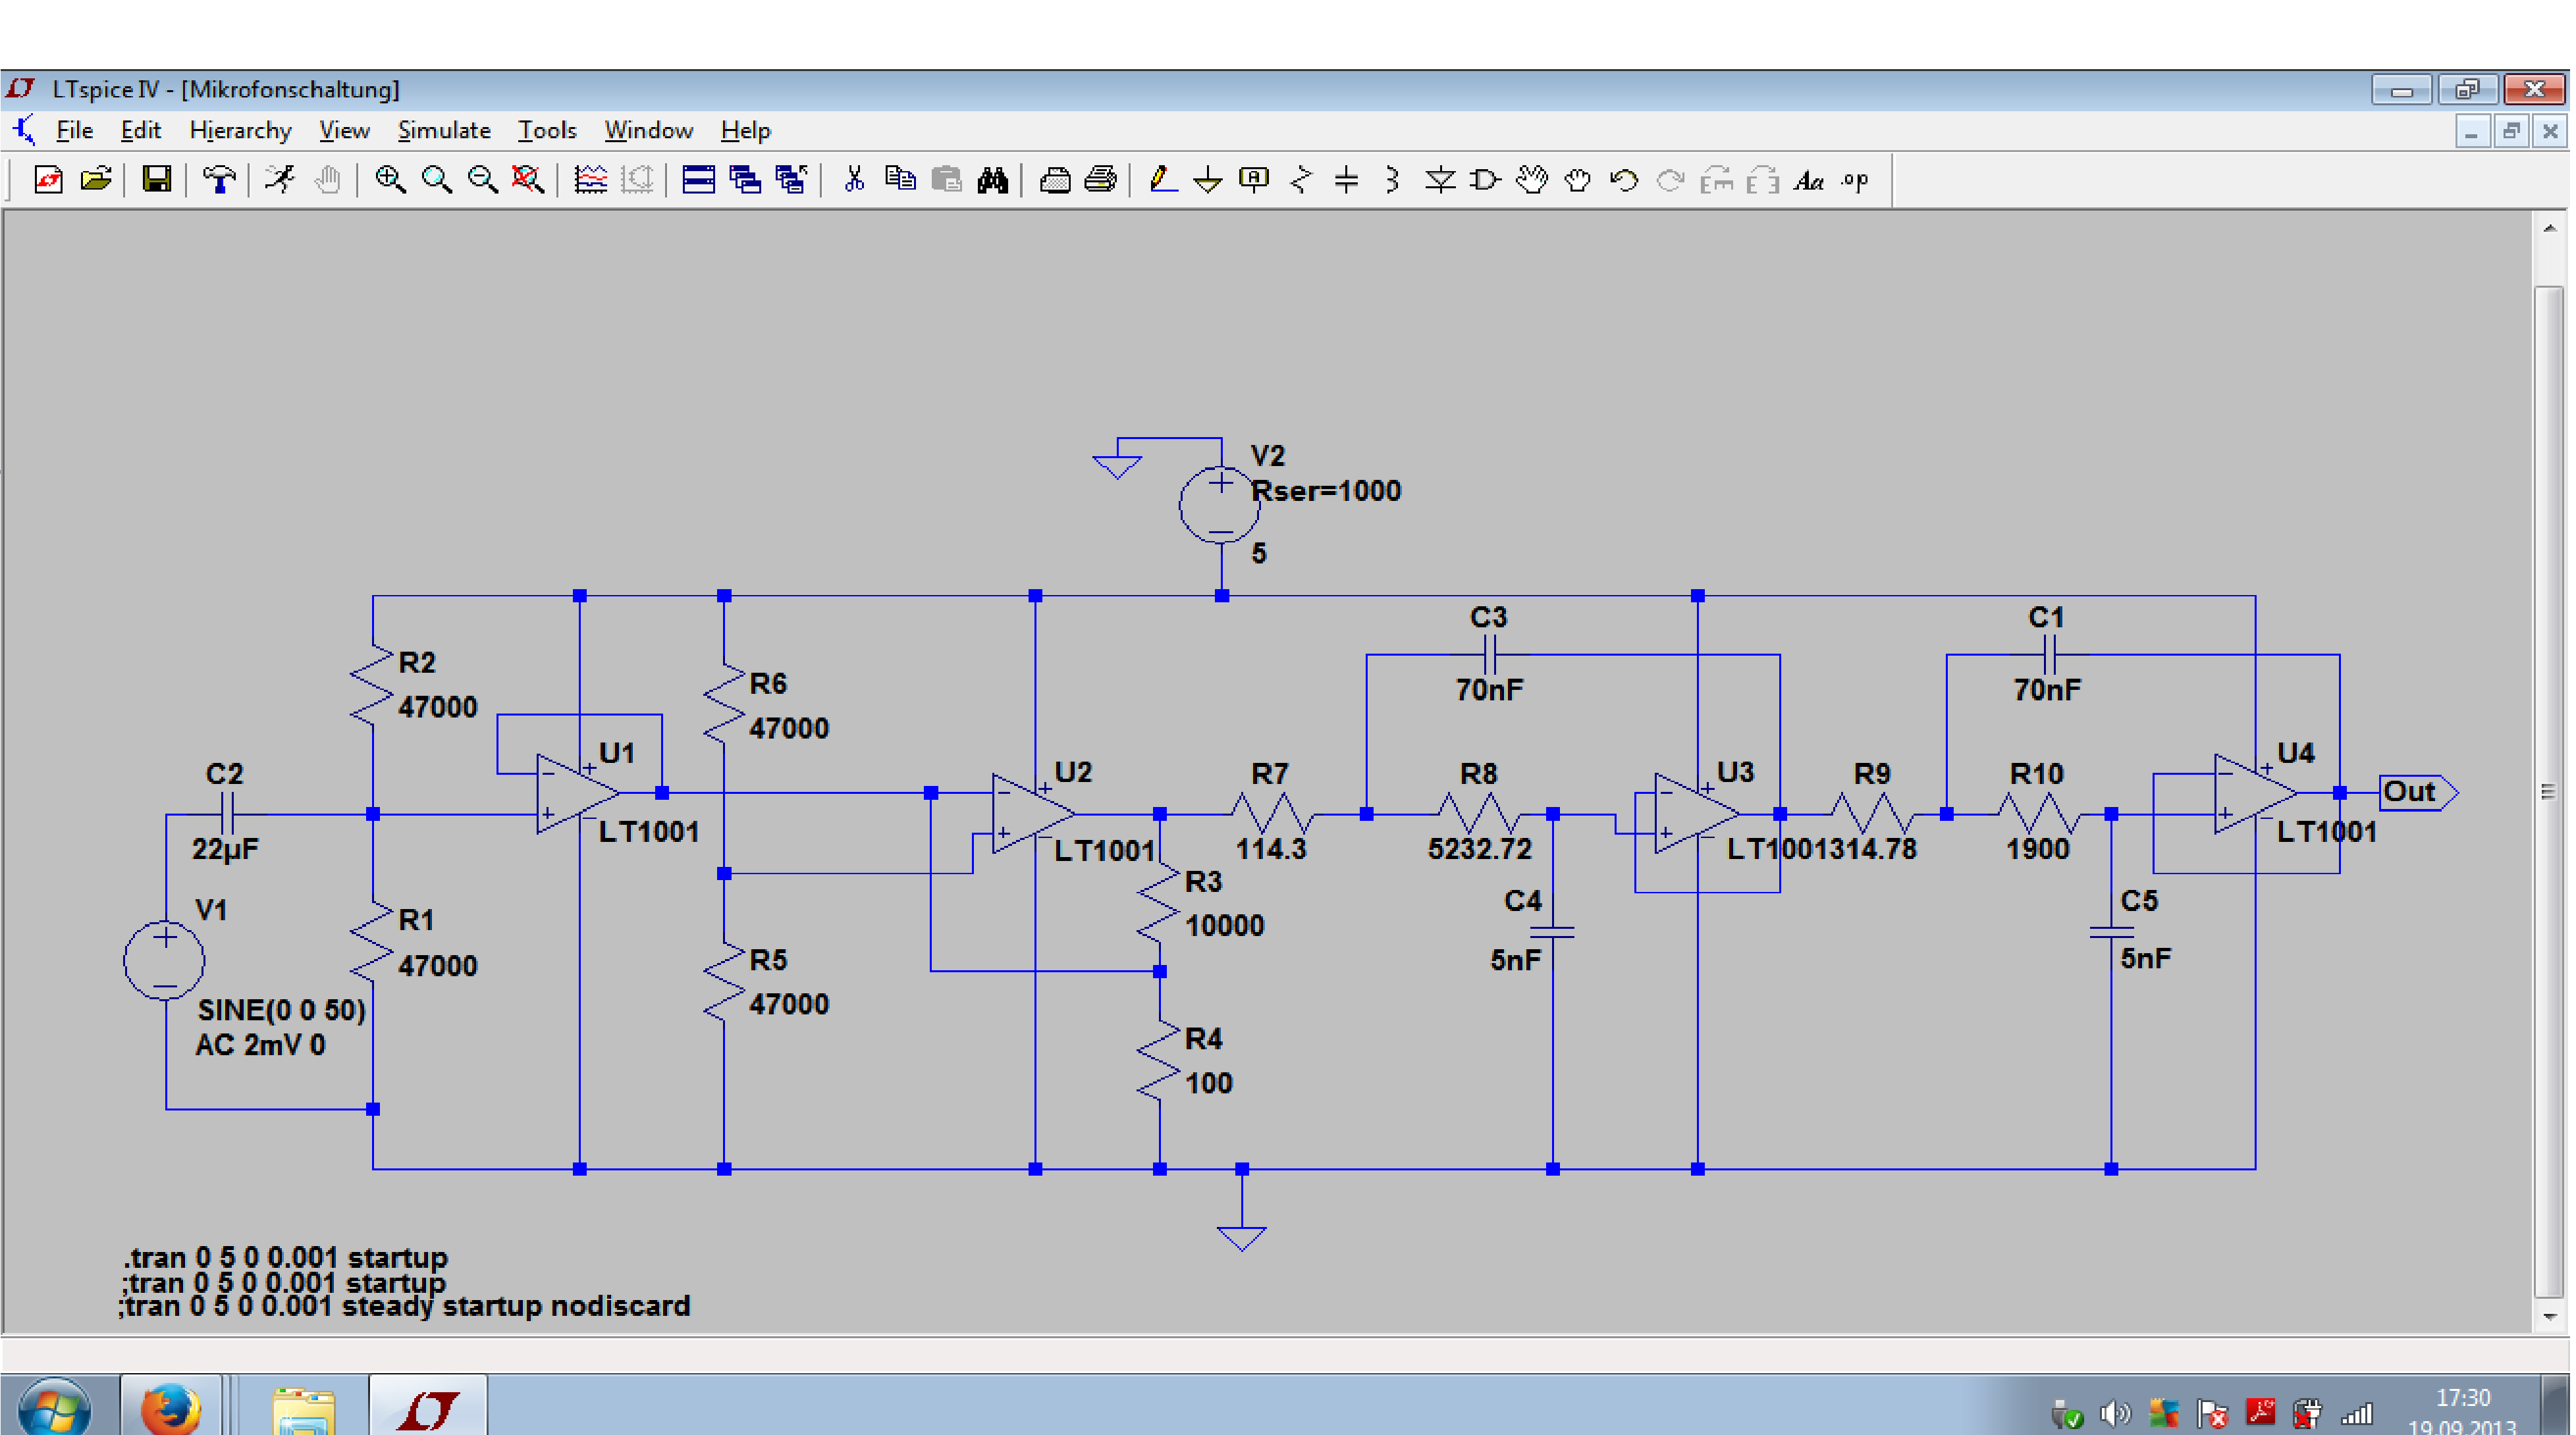Click the volume speaker tray icon
2576x1435 pixels.
[x=2114, y=1414]
